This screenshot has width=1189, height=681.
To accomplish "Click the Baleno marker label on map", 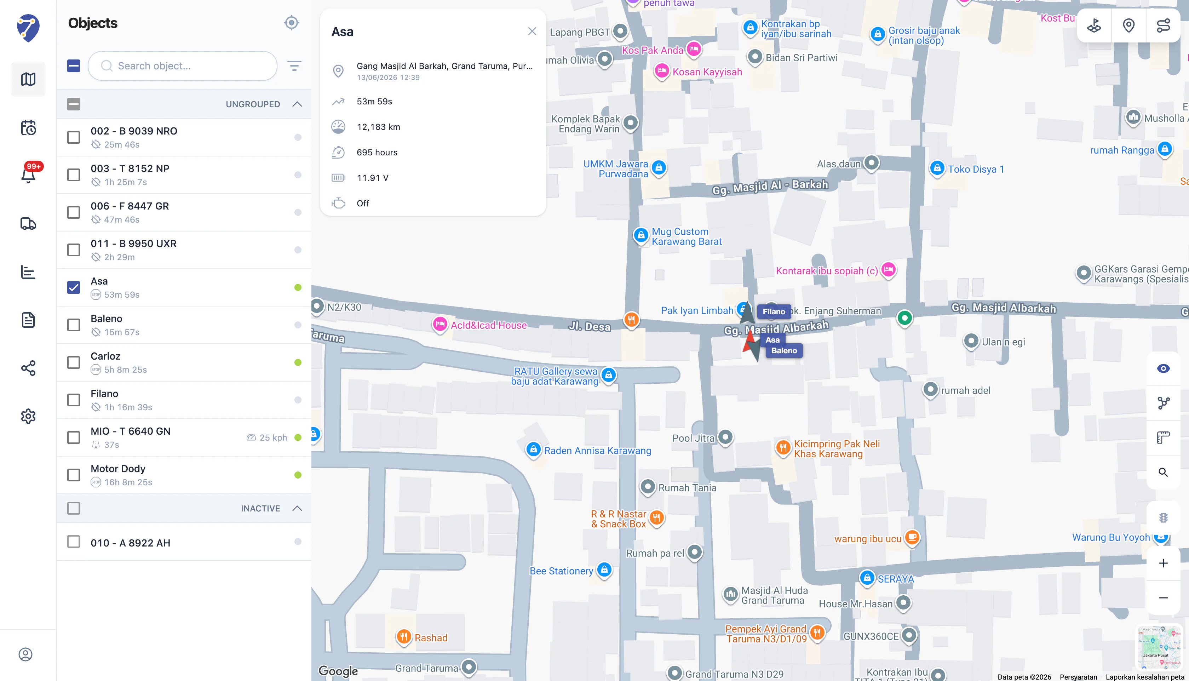I will [x=784, y=350].
